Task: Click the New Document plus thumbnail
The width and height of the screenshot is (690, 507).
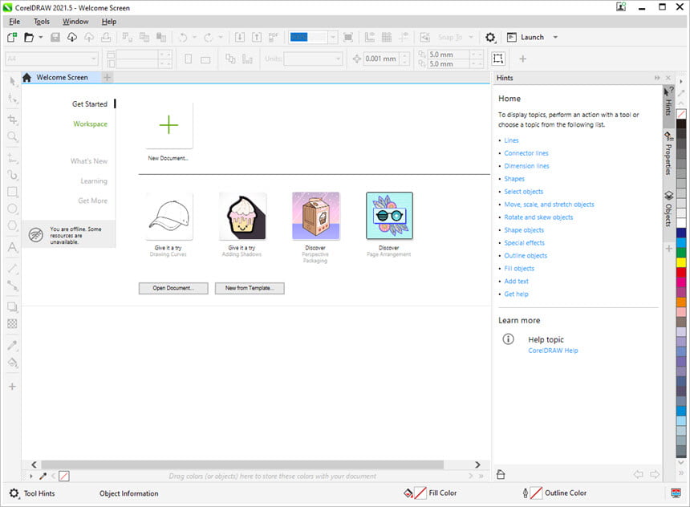Action: click(169, 125)
